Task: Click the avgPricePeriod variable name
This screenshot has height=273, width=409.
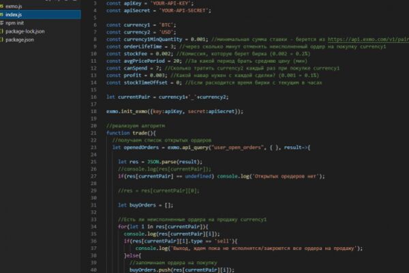Action: (x=145, y=61)
